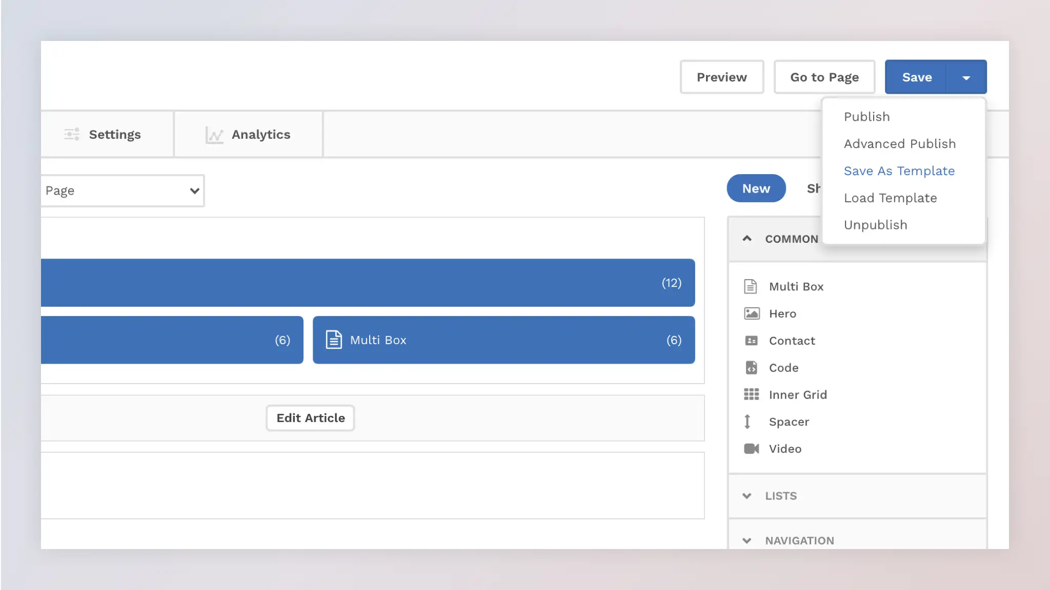
Task: Open Save As Template
Action: pos(899,171)
